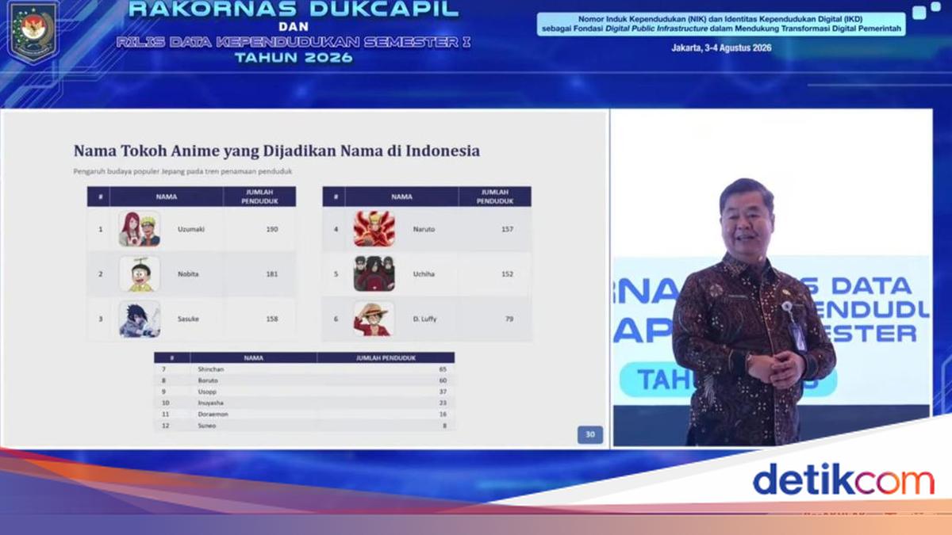This screenshot has width=952, height=535.
Task: Select the 'Suneo' row name
Action: (x=205, y=426)
